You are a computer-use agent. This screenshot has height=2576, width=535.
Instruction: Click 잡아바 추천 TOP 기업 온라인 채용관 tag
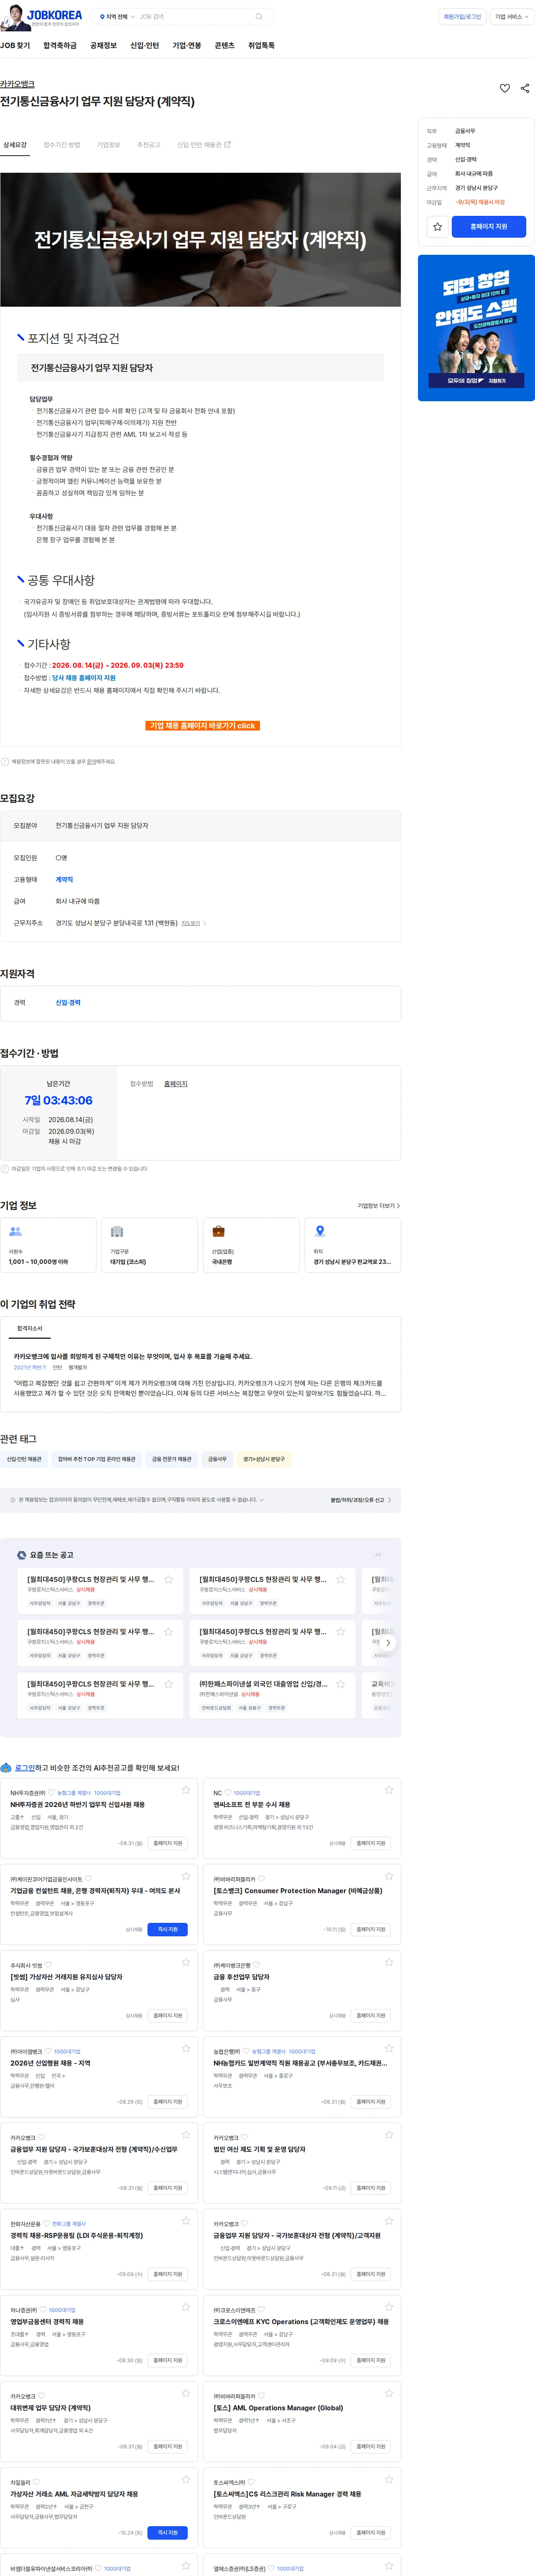97,1459
